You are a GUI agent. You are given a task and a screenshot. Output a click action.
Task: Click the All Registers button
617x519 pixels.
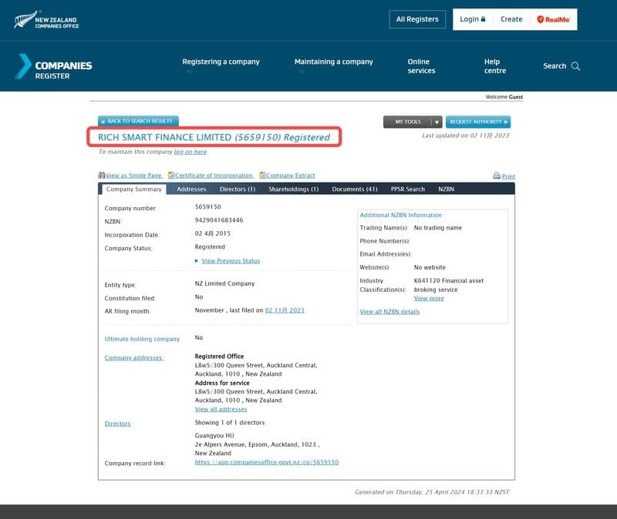[416, 18]
